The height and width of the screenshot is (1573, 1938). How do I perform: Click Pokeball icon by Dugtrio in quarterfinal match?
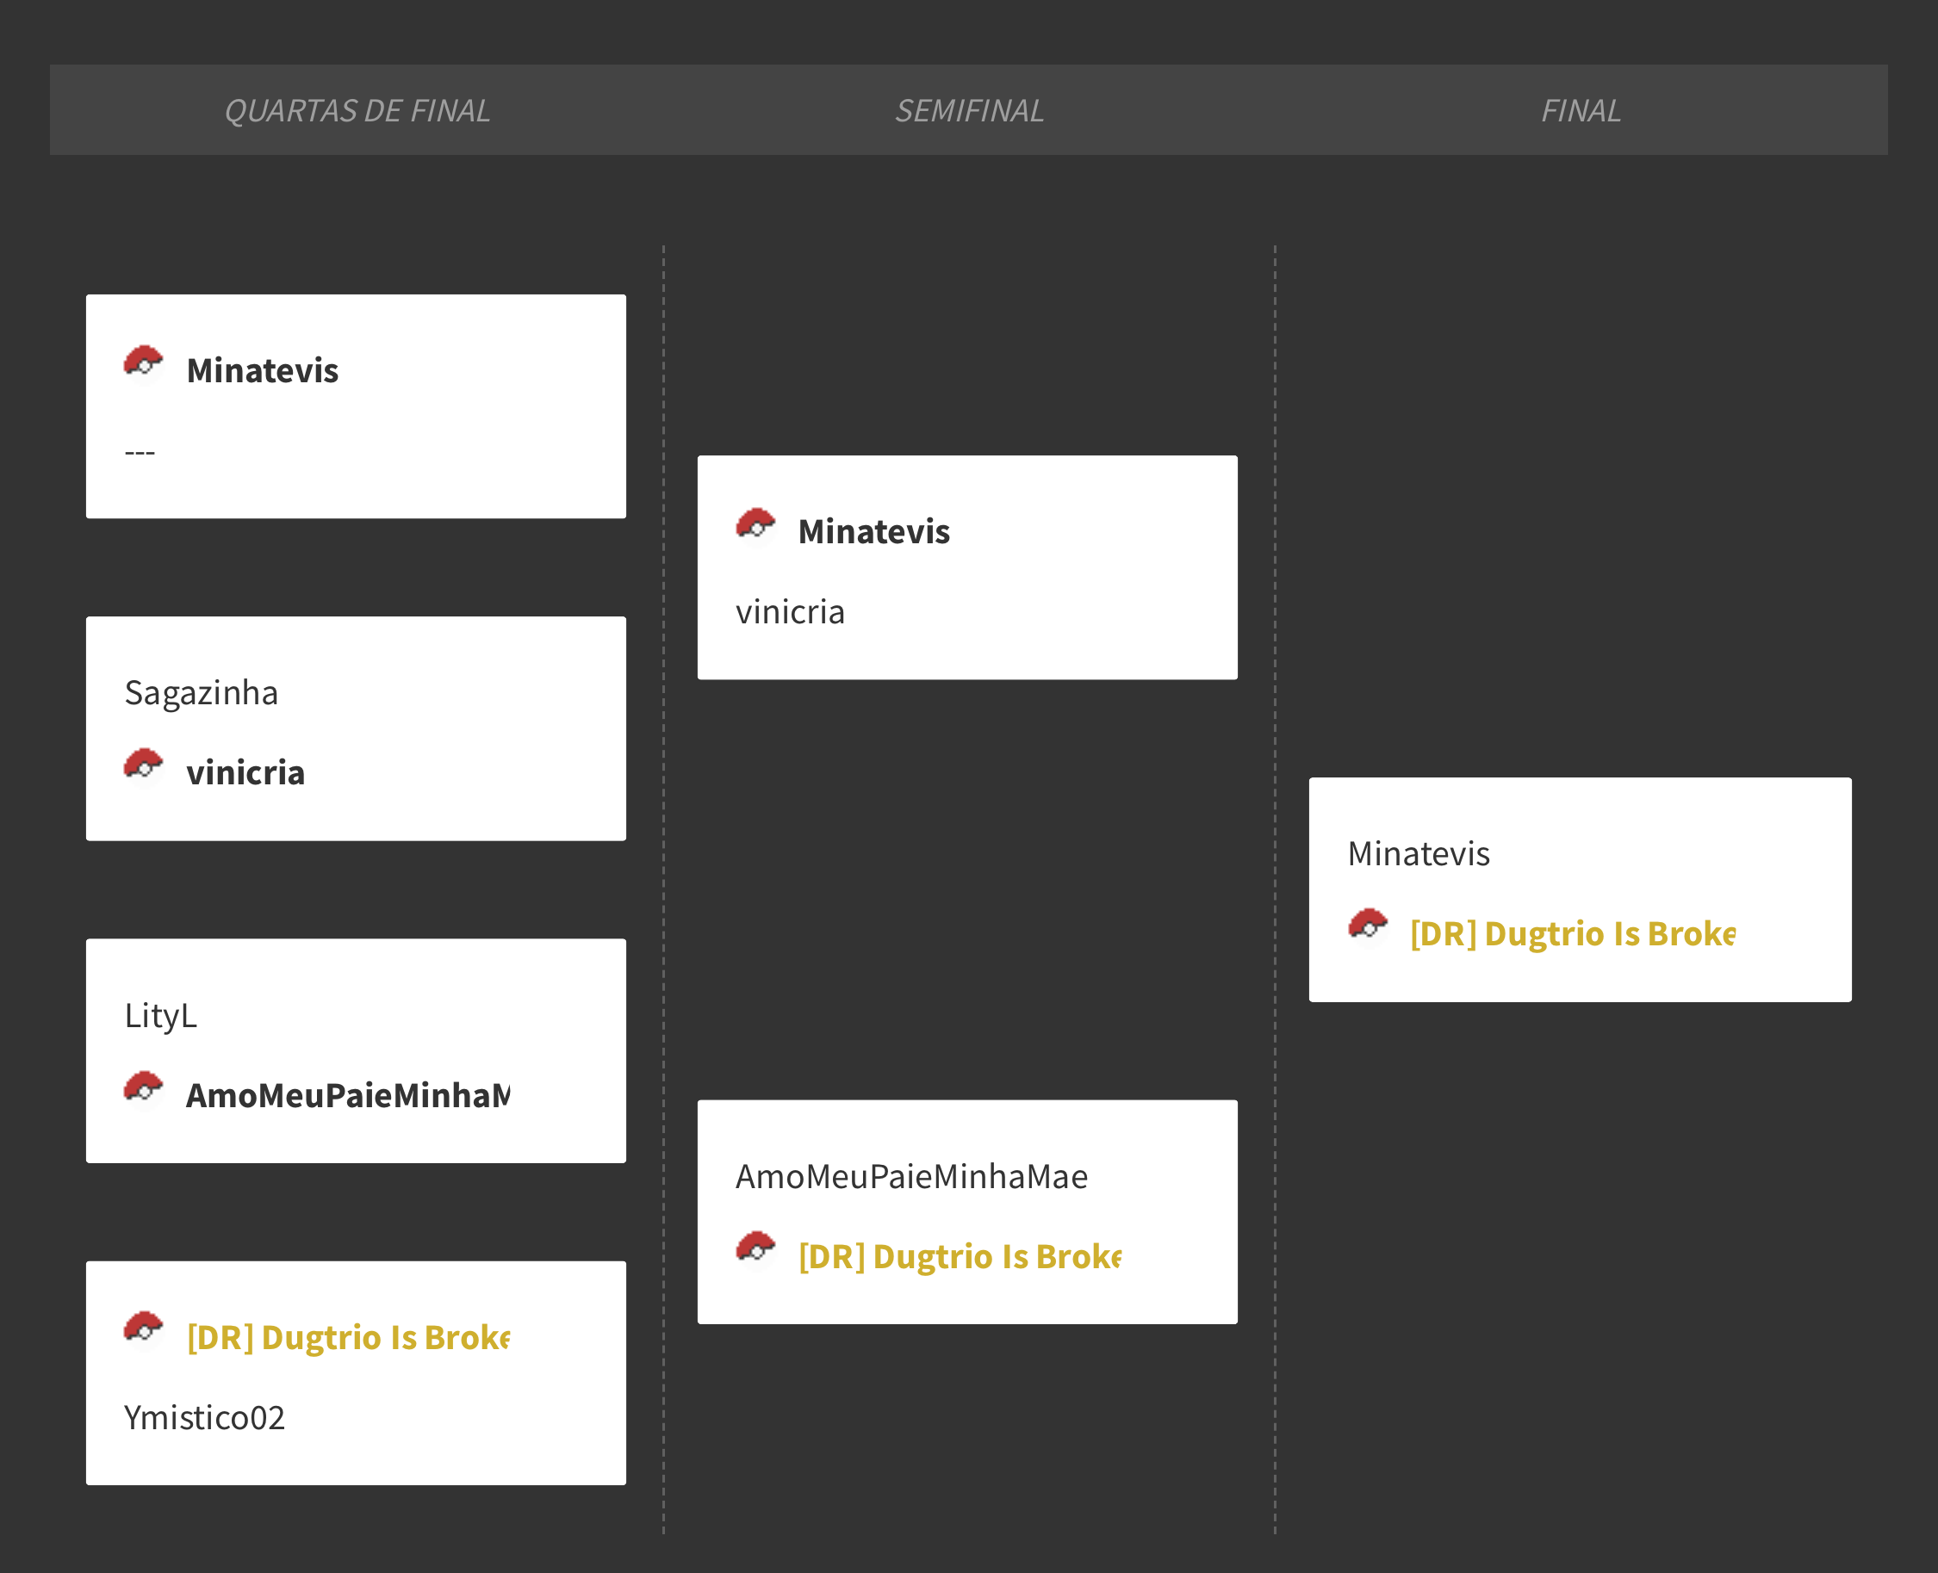pyautogui.click(x=143, y=1331)
